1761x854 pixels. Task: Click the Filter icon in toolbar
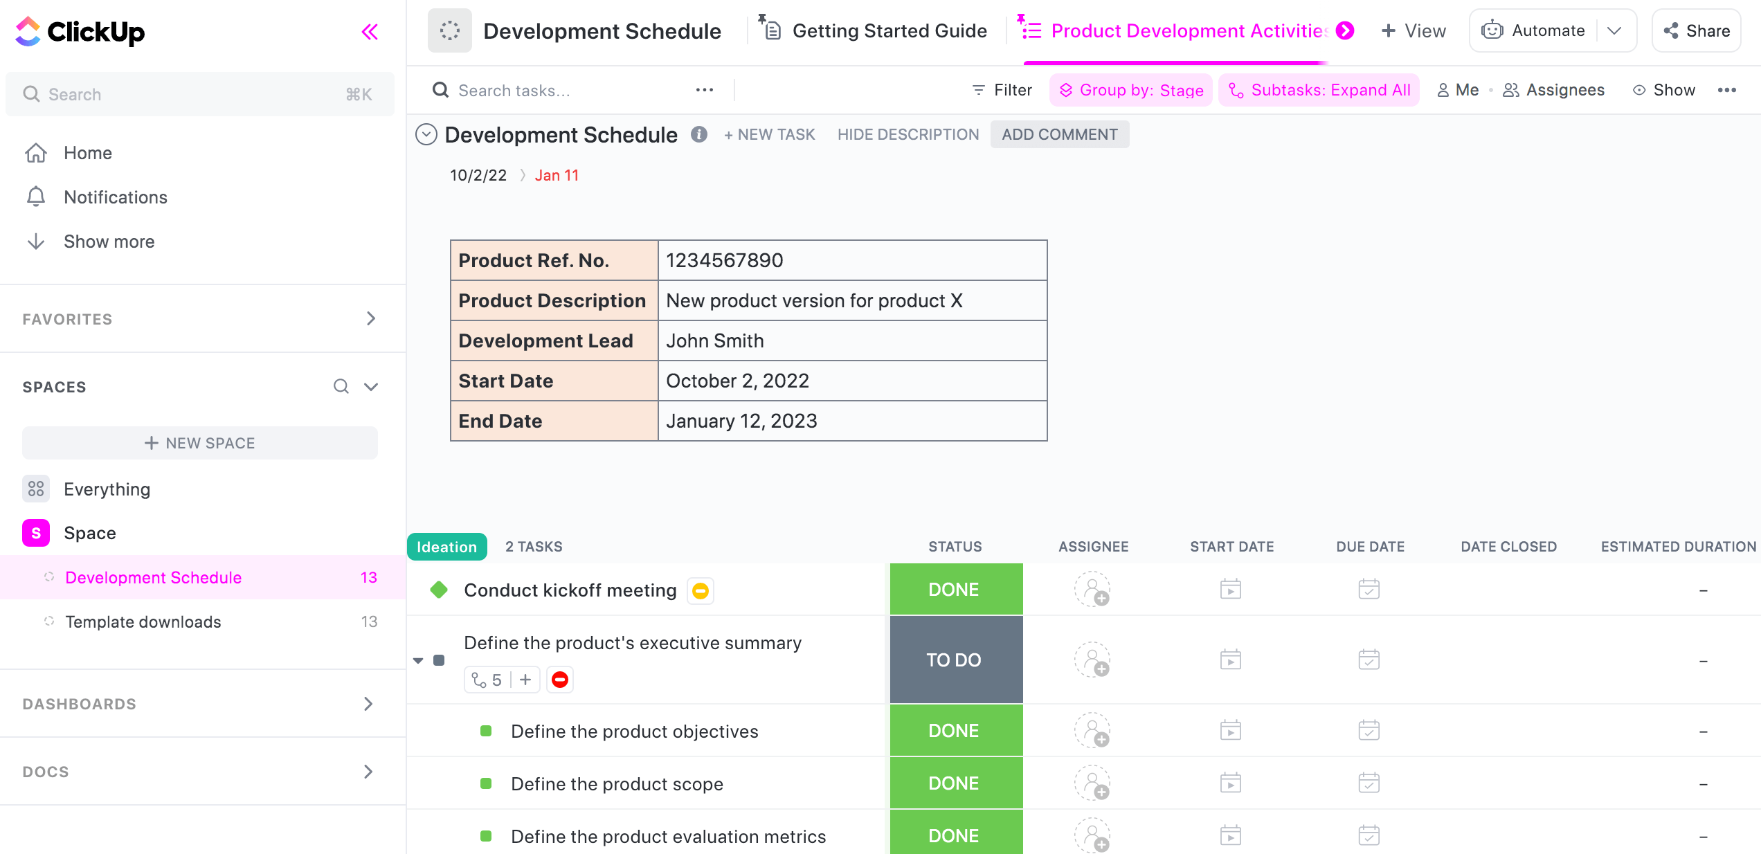tap(978, 90)
